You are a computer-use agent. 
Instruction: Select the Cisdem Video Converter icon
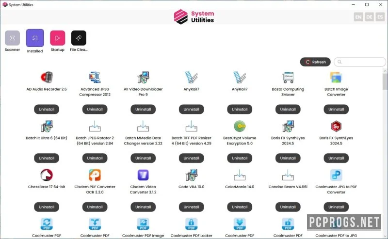(x=143, y=175)
